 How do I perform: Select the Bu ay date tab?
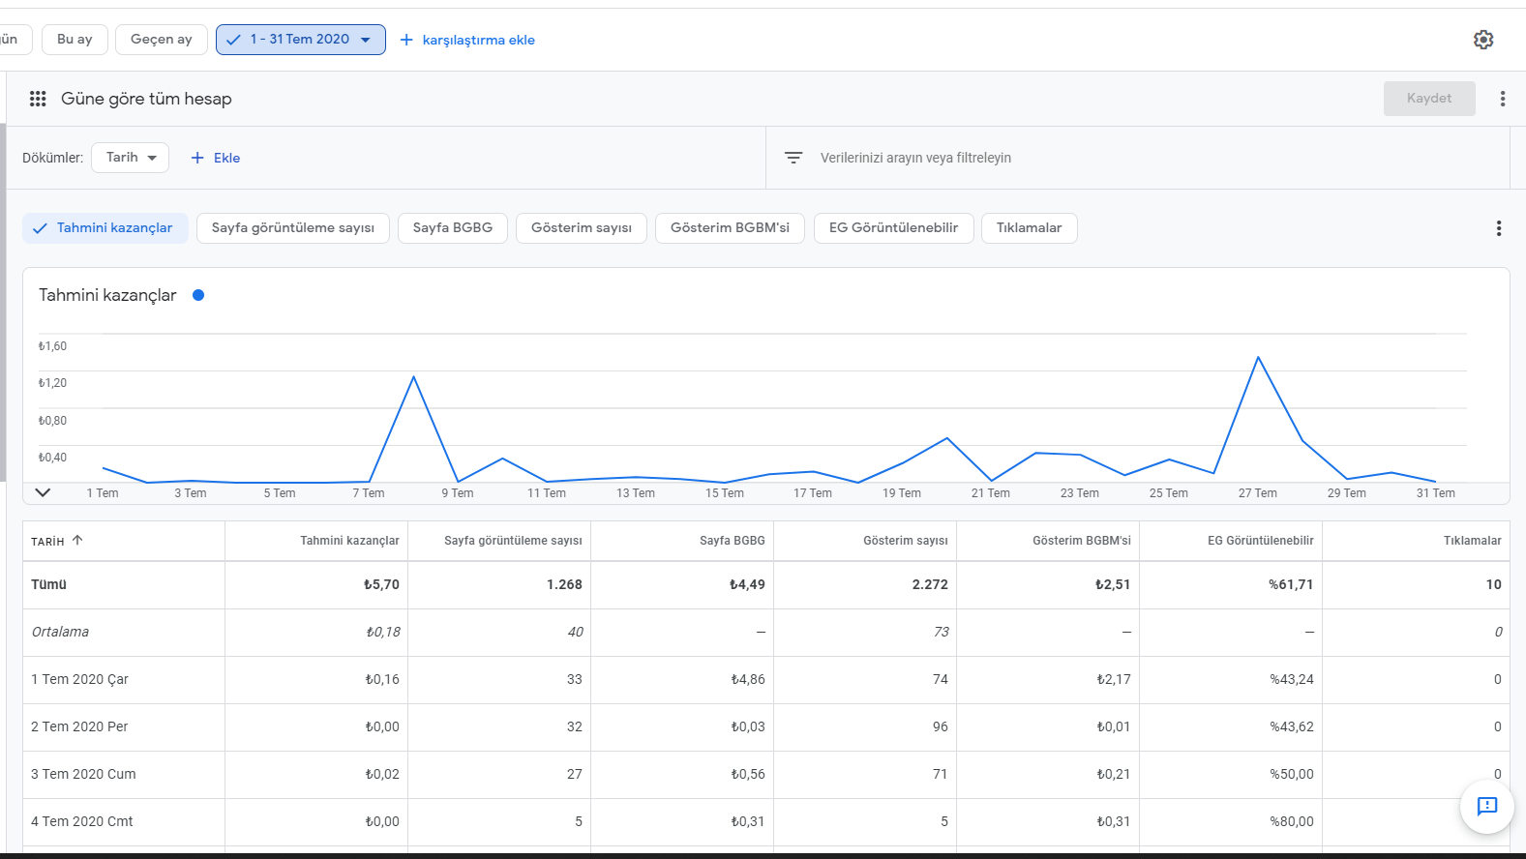click(x=75, y=40)
